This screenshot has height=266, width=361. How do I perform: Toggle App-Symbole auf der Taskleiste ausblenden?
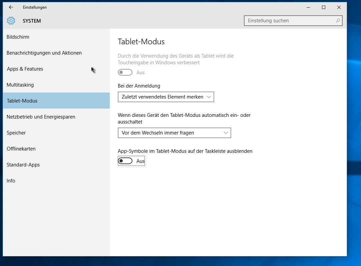[125, 161]
